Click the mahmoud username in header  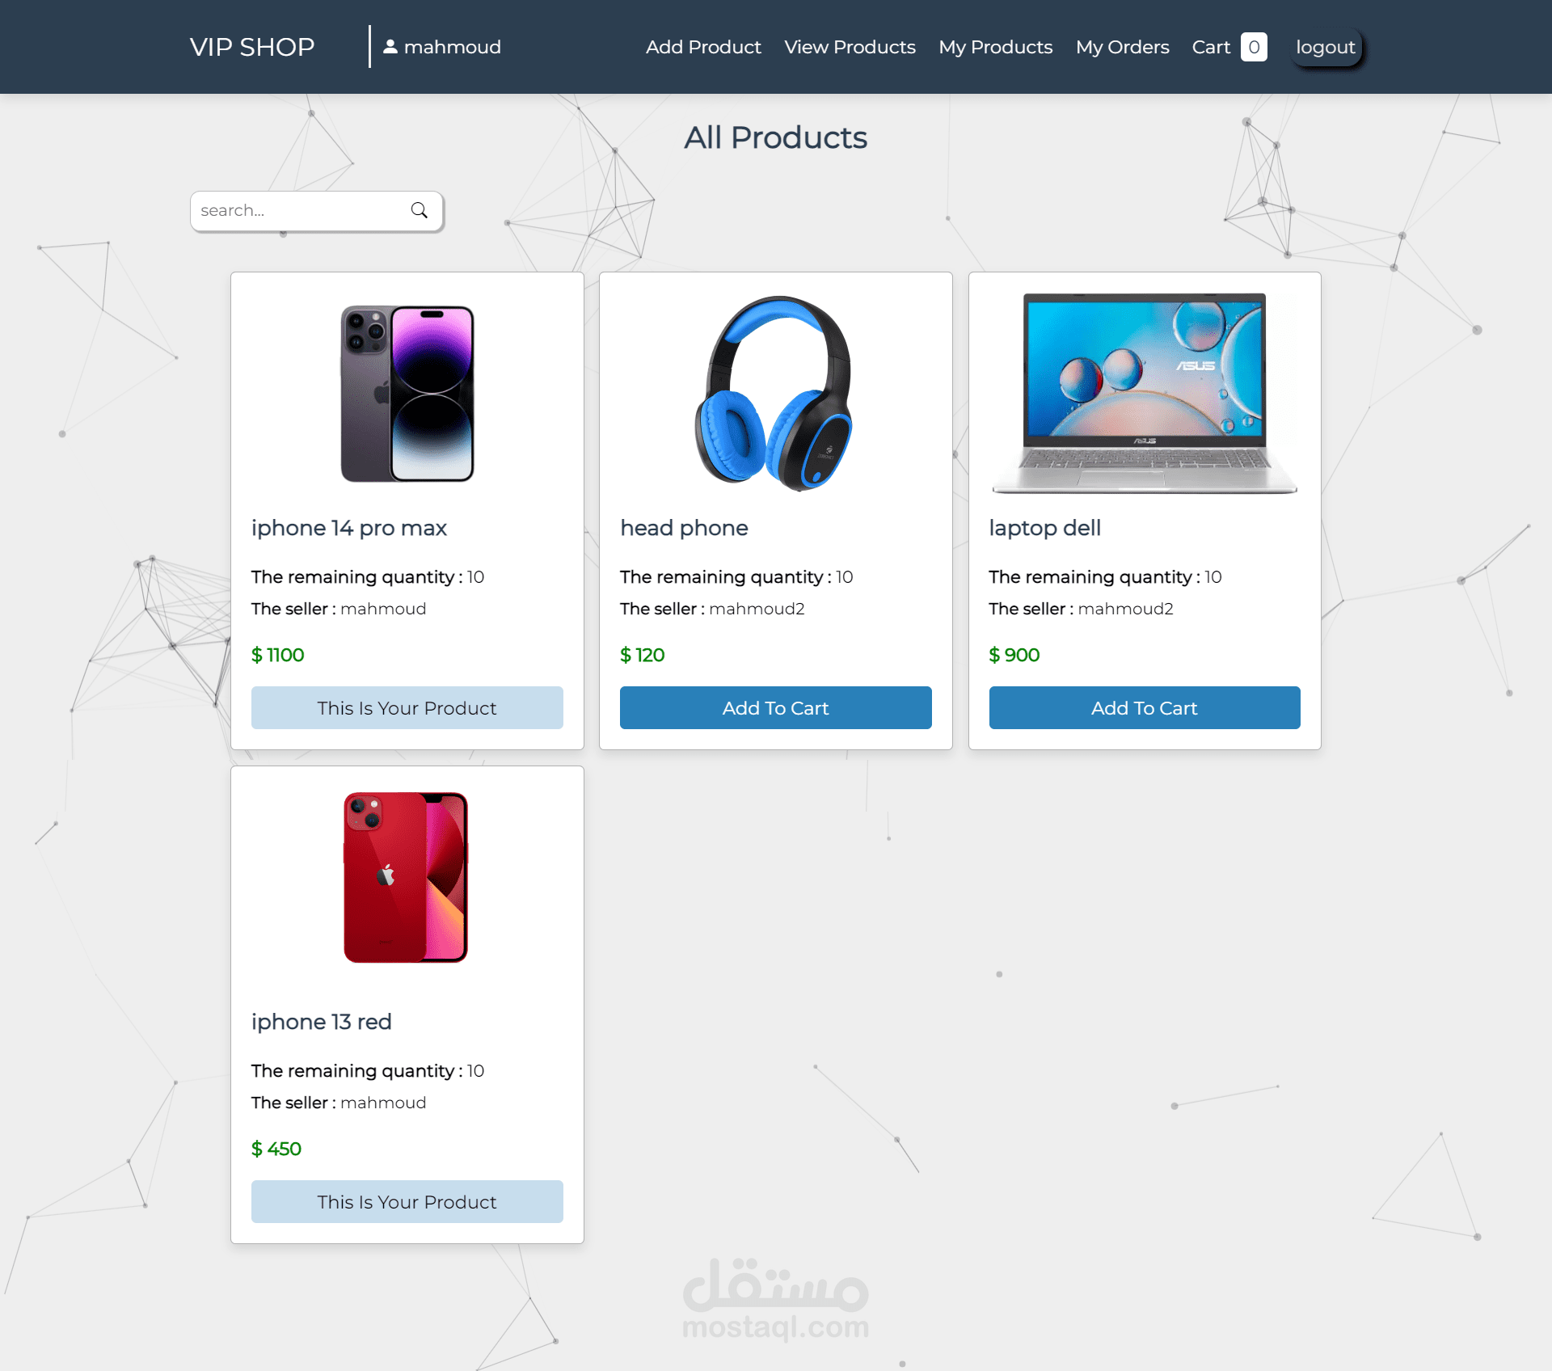tap(453, 47)
